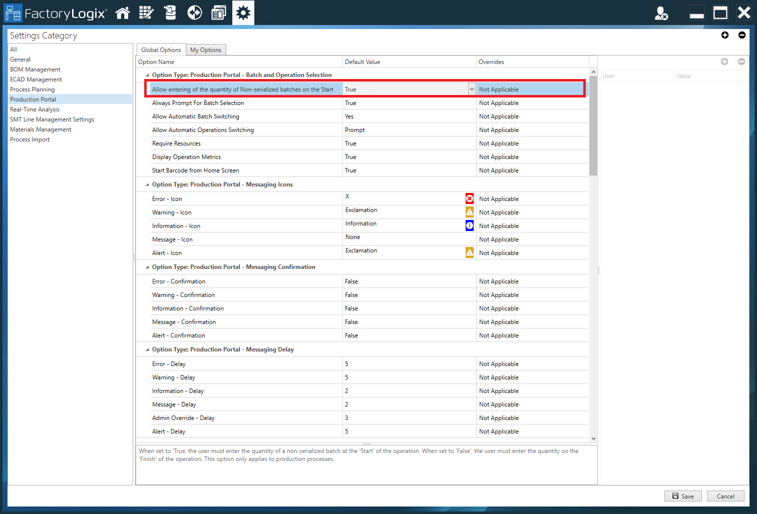Remove a setting using the minus icon
The height and width of the screenshot is (514, 757).
point(742,35)
